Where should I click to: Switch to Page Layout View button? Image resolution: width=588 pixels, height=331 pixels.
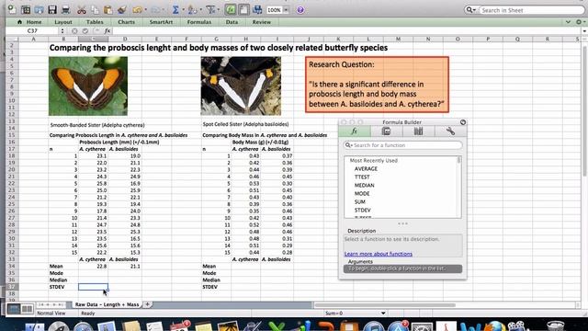(27, 309)
